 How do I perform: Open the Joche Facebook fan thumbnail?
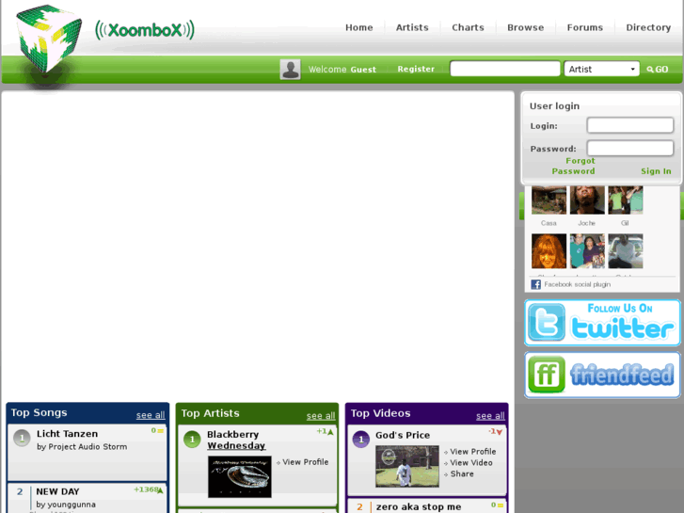(587, 200)
